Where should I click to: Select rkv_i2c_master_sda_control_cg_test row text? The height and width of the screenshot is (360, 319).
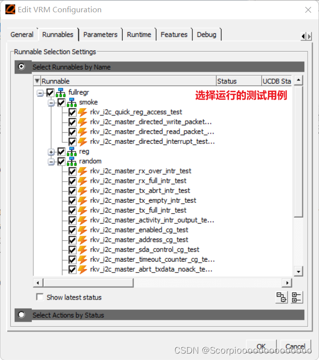point(145,250)
